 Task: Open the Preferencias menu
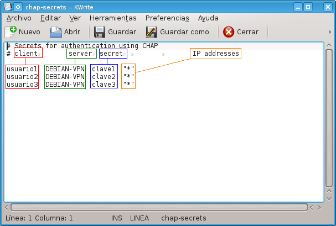(167, 18)
